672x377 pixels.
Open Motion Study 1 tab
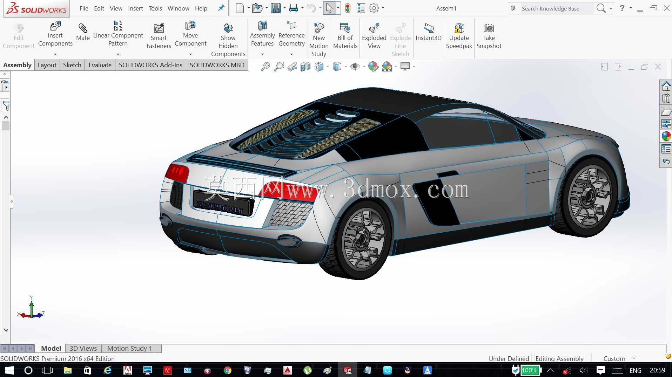point(130,348)
